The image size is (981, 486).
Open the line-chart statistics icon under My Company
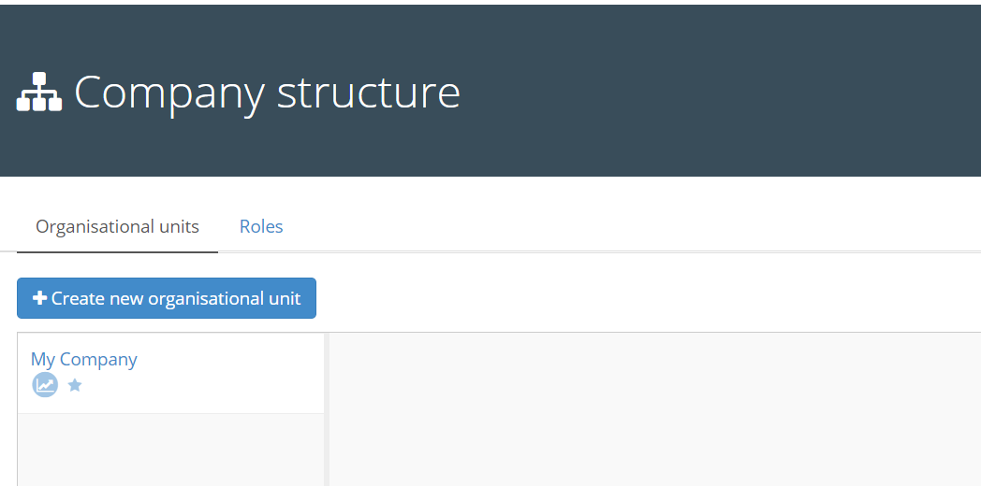pos(45,385)
